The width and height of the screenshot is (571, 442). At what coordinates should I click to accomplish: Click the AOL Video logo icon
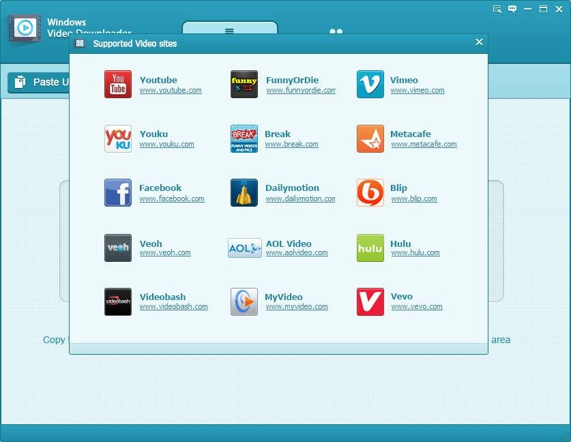tap(245, 248)
